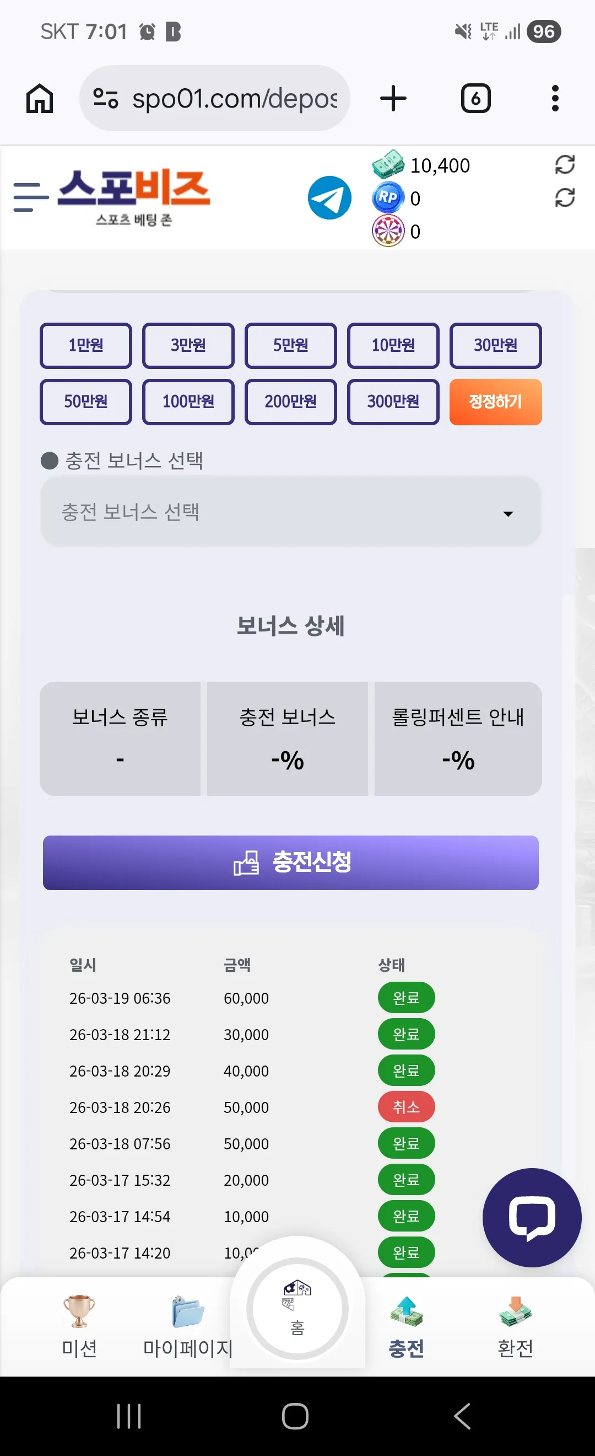Go to browser home page icon

point(40,98)
